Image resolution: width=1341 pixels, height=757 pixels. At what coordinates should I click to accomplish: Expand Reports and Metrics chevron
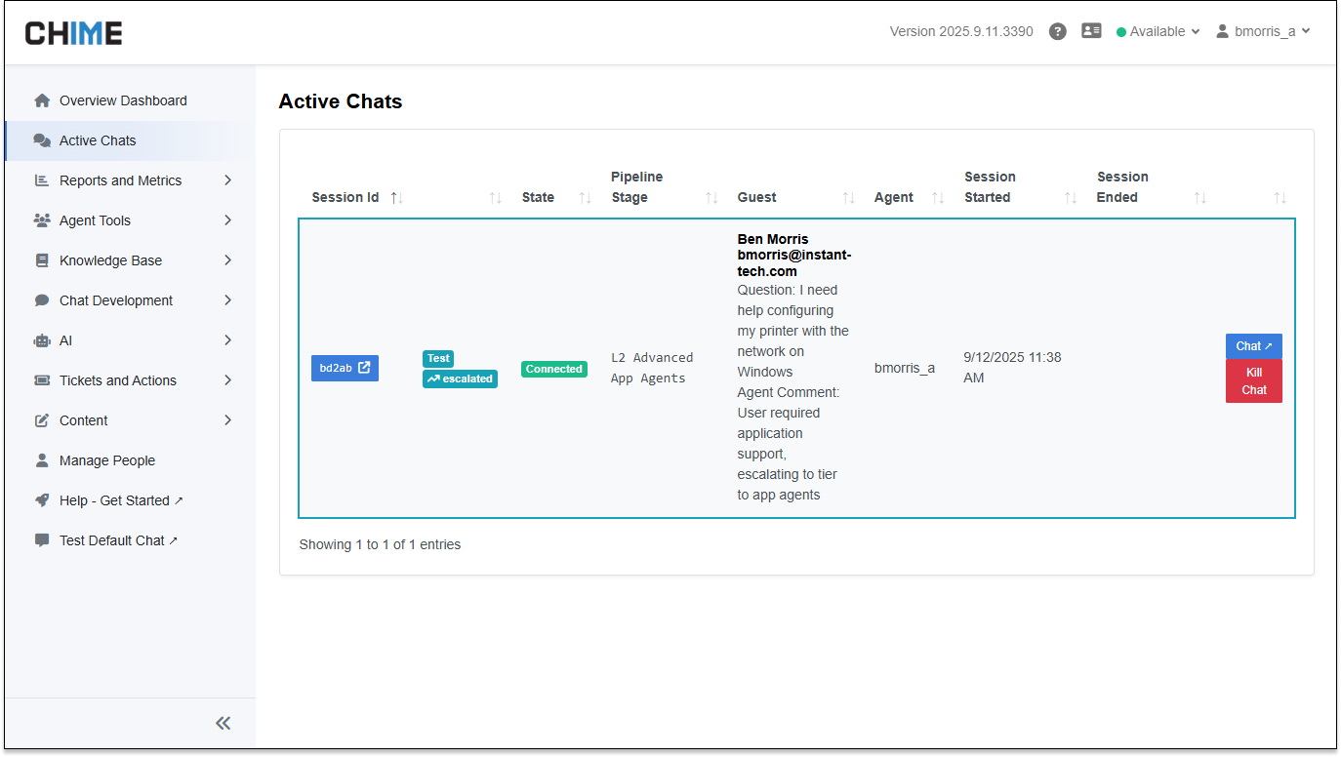click(x=227, y=180)
